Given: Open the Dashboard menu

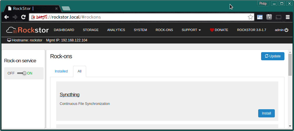Looking at the screenshot, I should [64, 30].
